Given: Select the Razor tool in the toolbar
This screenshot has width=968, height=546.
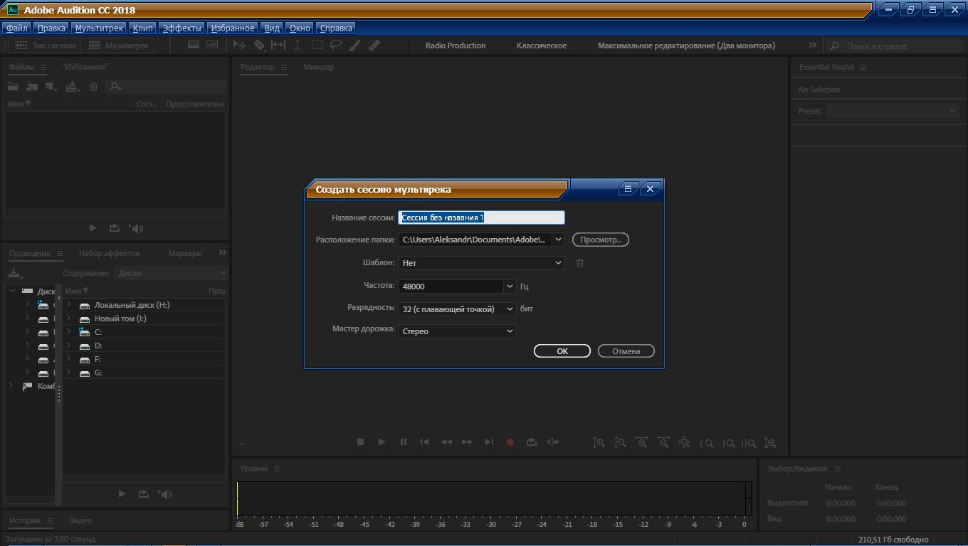Looking at the screenshot, I should coord(259,45).
